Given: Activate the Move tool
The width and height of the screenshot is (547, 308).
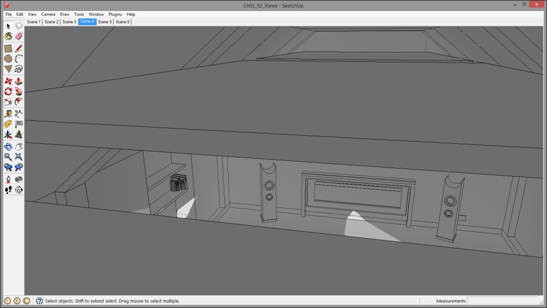Looking at the screenshot, I should (x=8, y=82).
